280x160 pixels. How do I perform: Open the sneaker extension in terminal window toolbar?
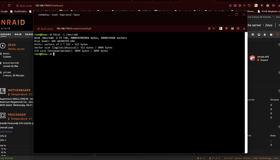[232, 28]
